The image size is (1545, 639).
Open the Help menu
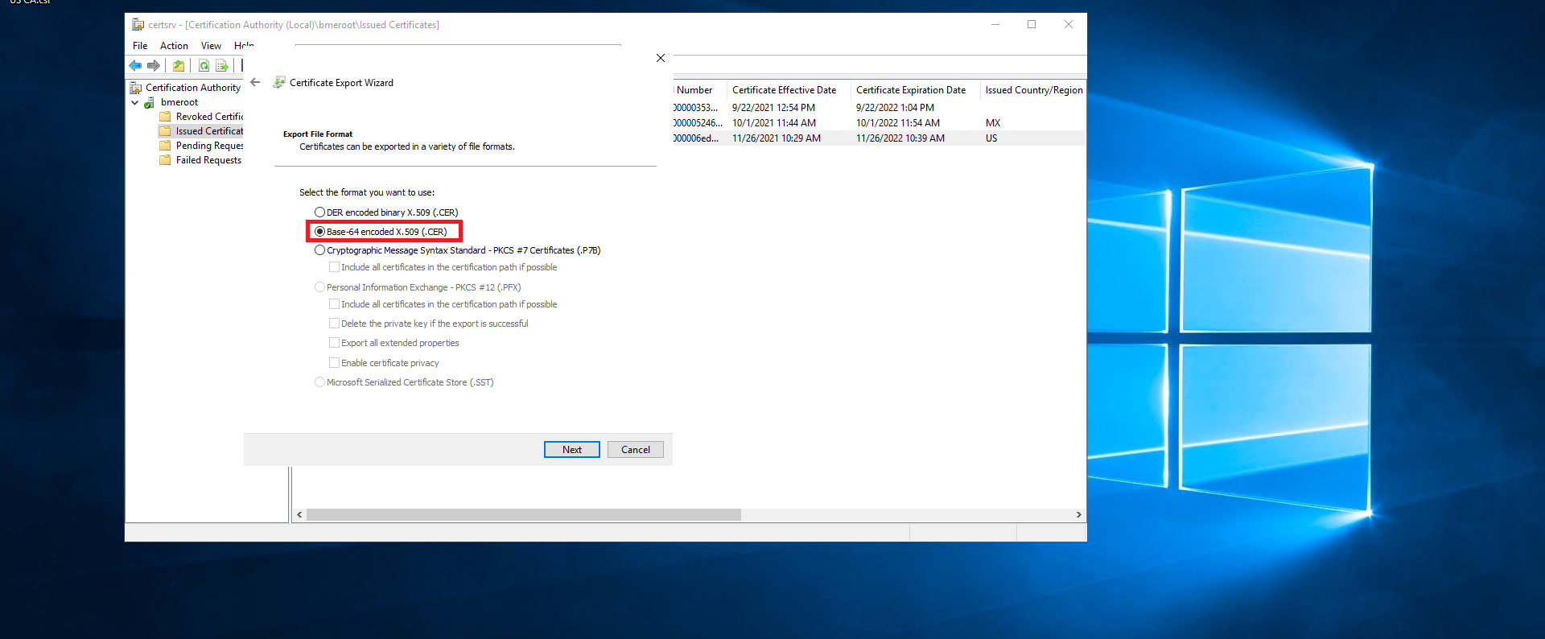point(244,46)
